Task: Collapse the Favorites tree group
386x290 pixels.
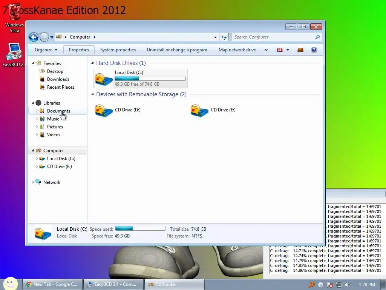Action: tap(33, 63)
